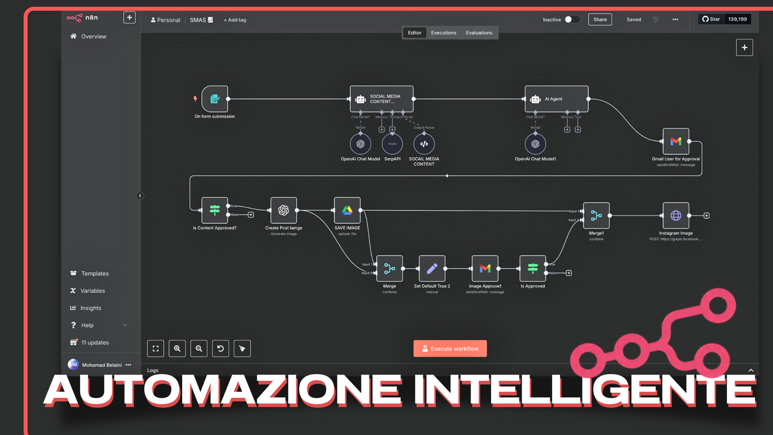Click the zoom to fit canvas icon
Screen dimensions: 773x435
pos(156,348)
